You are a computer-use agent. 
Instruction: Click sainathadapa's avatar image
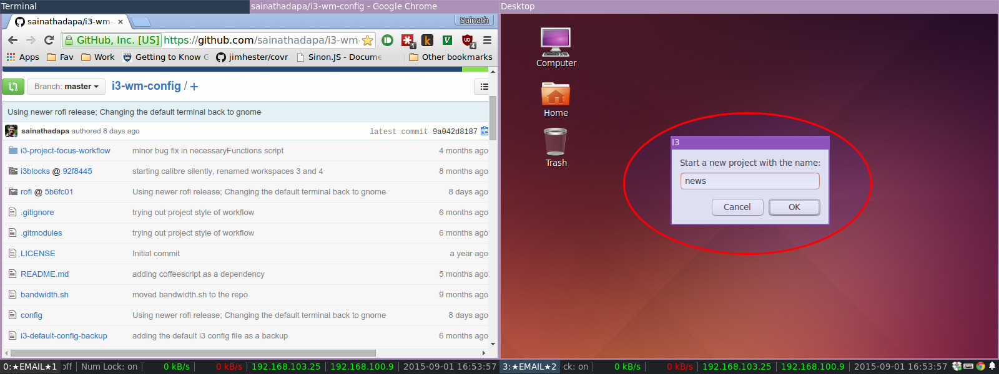(11, 131)
